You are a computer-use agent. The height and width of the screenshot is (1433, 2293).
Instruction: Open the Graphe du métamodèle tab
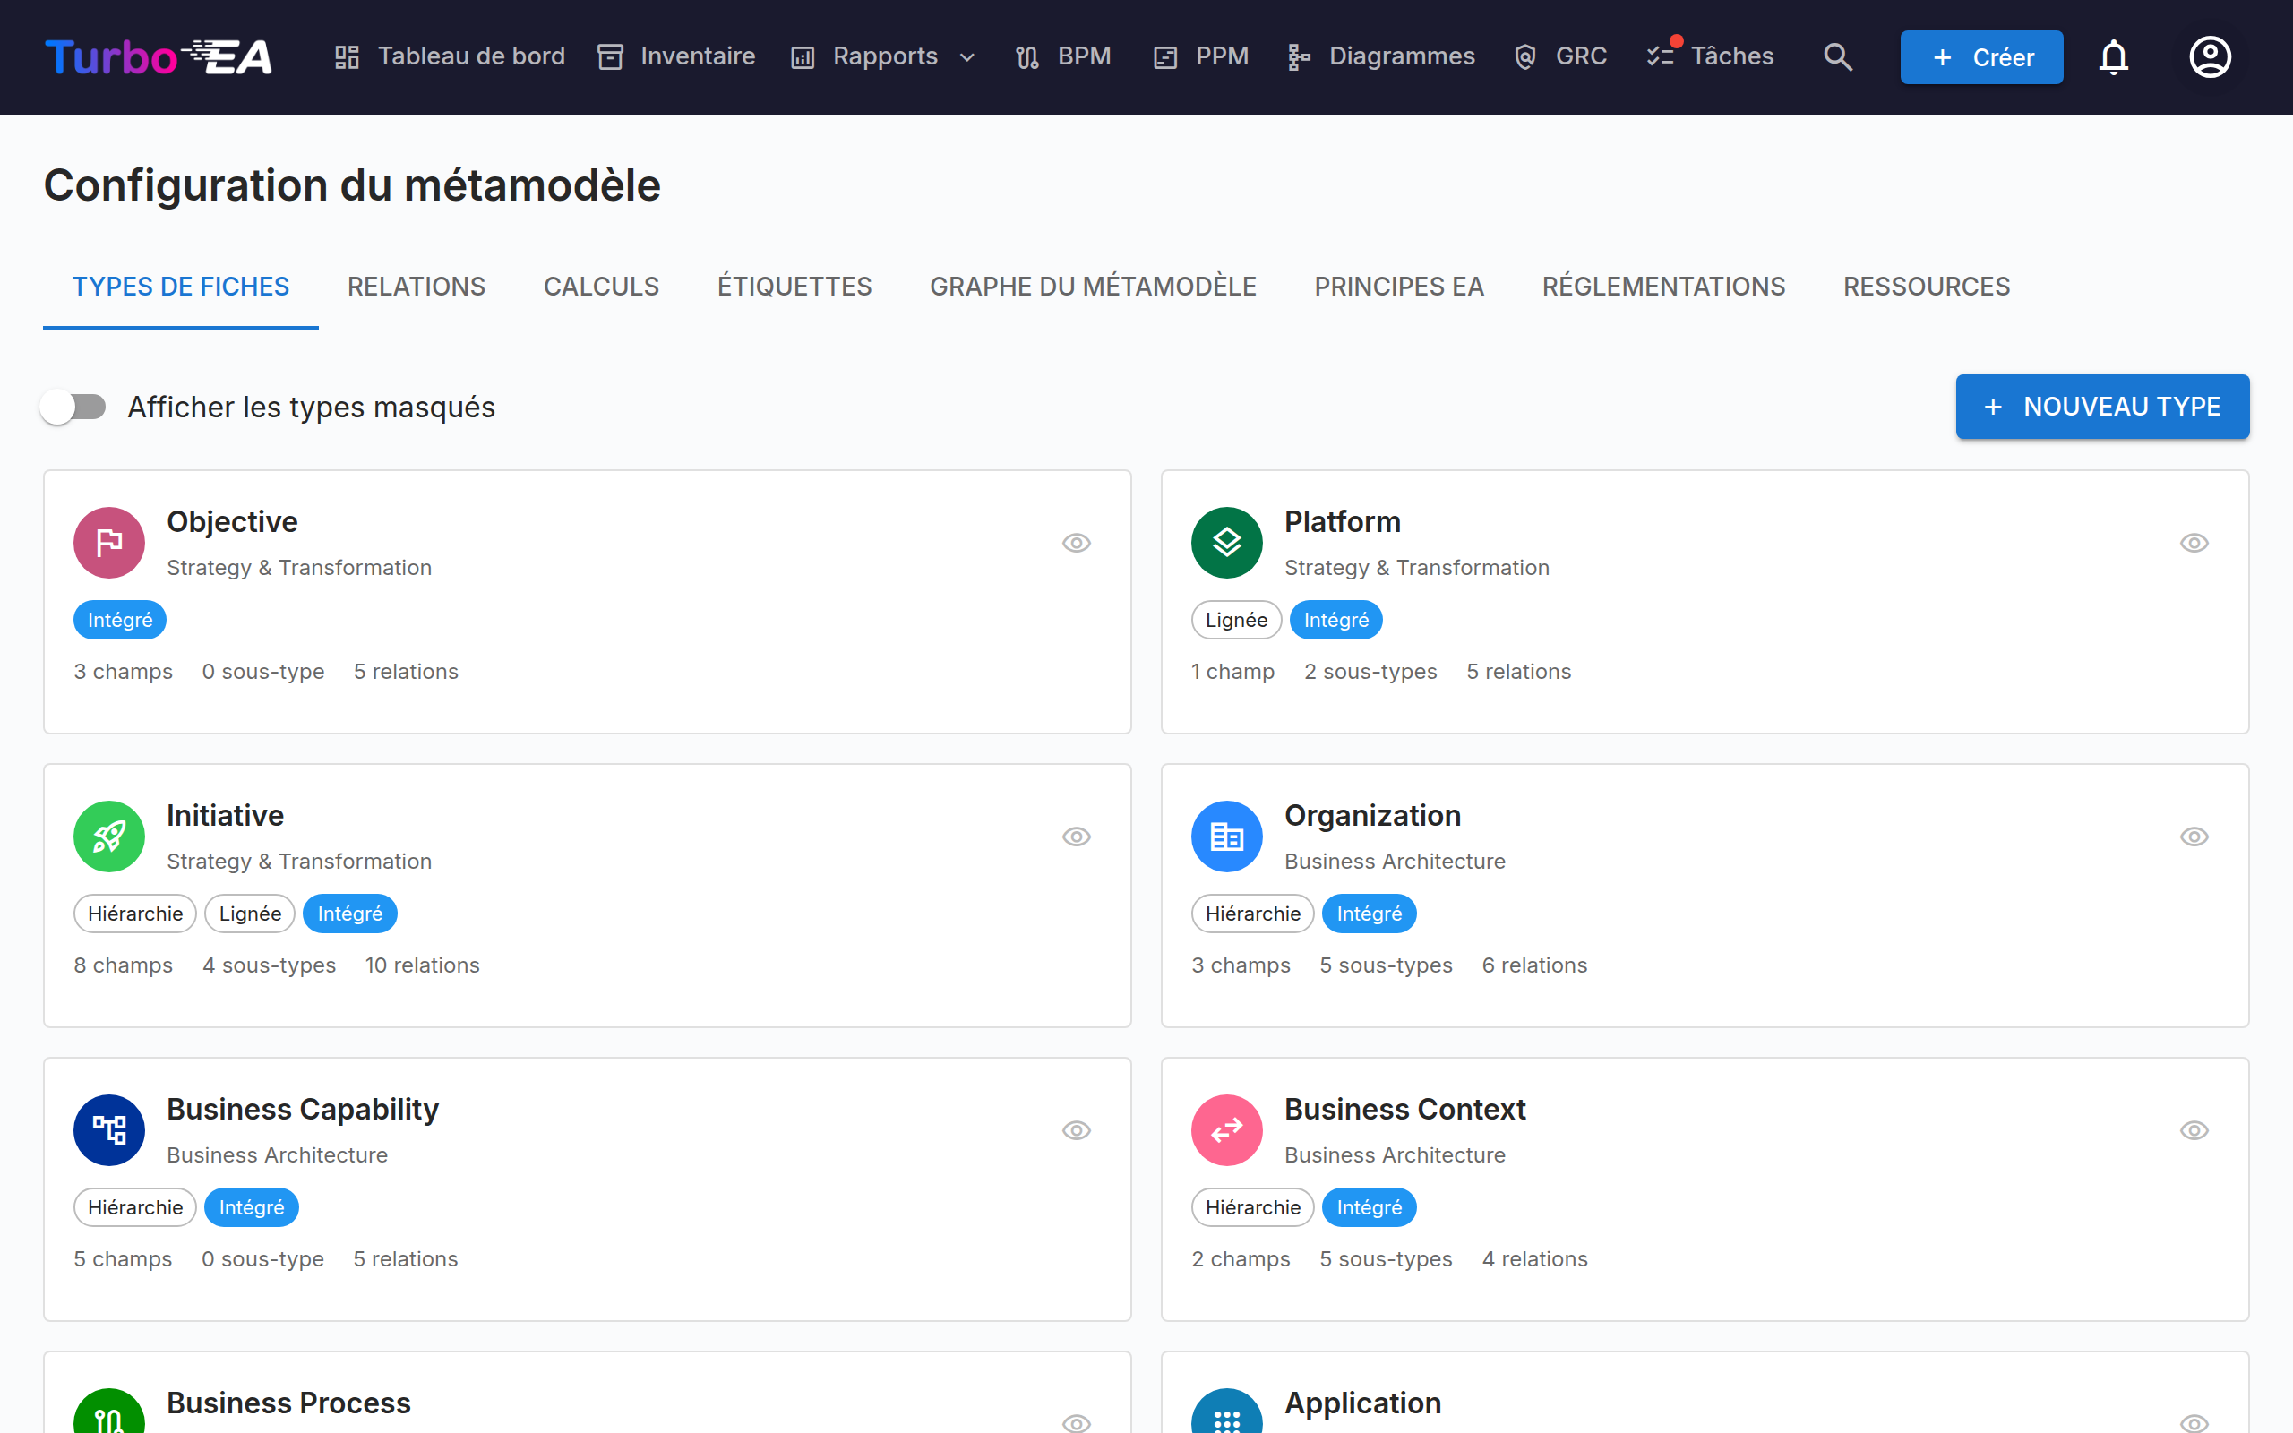(1093, 287)
